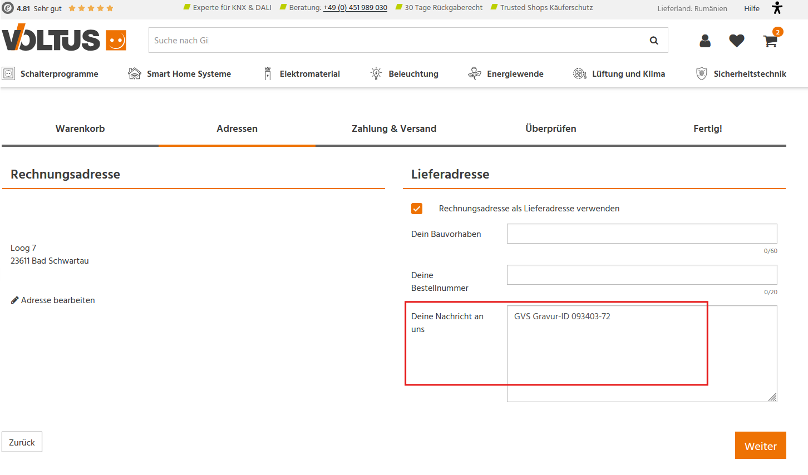Click the accessibility figure icon
Image resolution: width=808 pixels, height=475 pixels.
pos(777,8)
